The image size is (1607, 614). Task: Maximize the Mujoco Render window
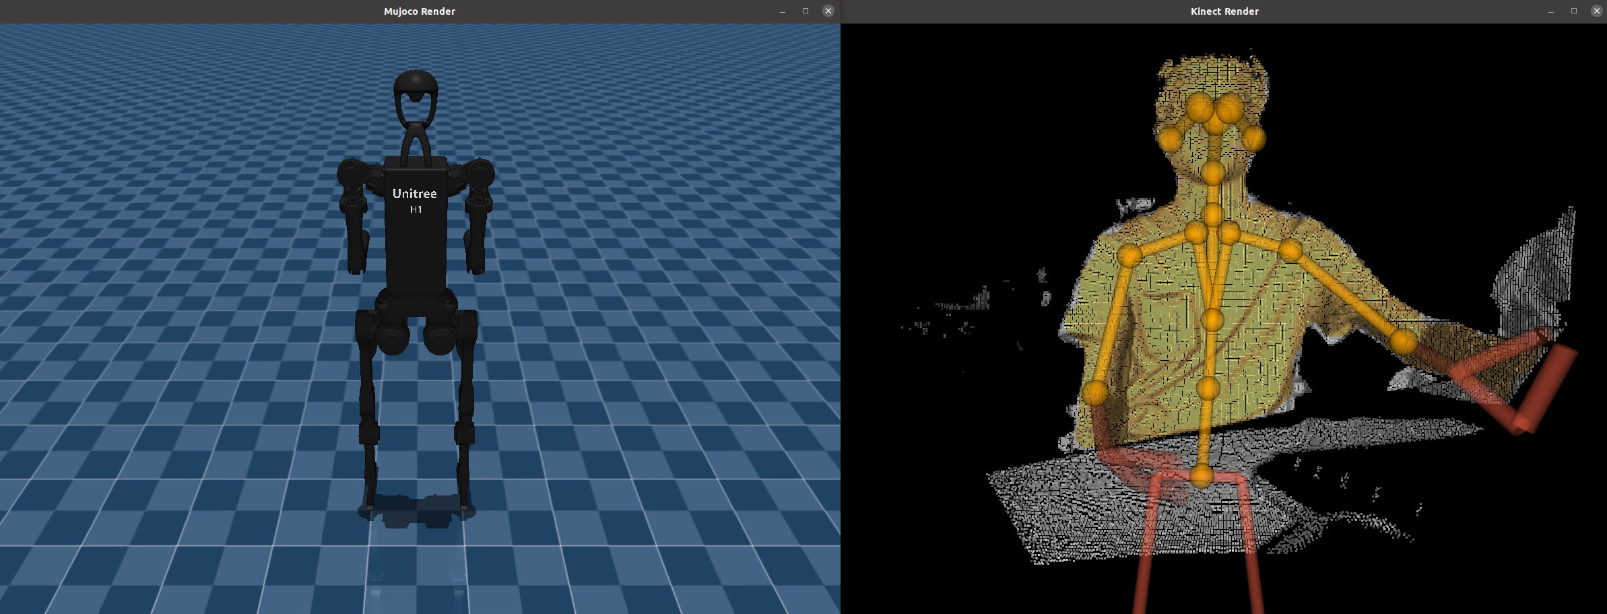pyautogui.click(x=805, y=11)
